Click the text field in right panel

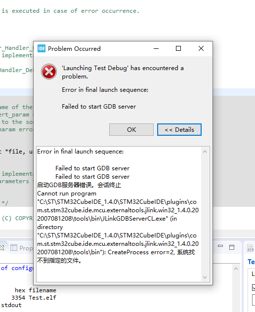tap(254, 300)
